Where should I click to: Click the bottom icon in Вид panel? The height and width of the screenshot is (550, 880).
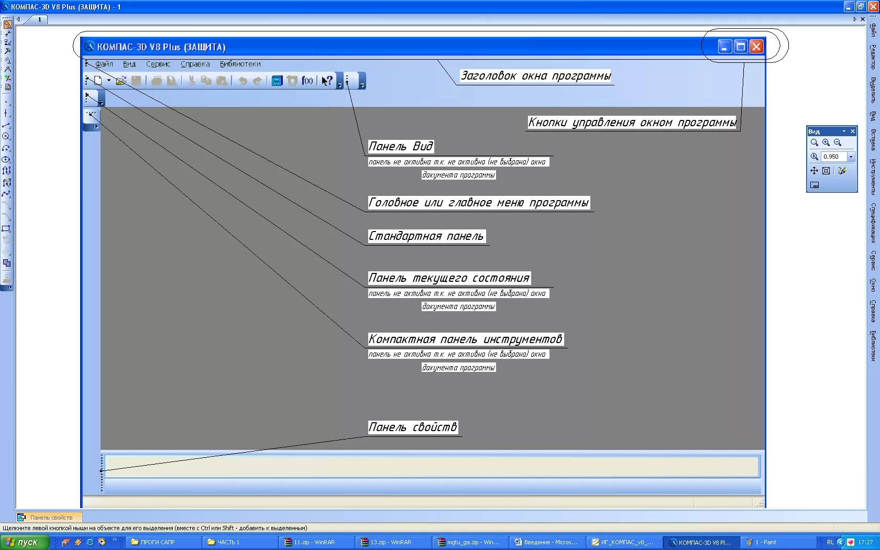(815, 185)
